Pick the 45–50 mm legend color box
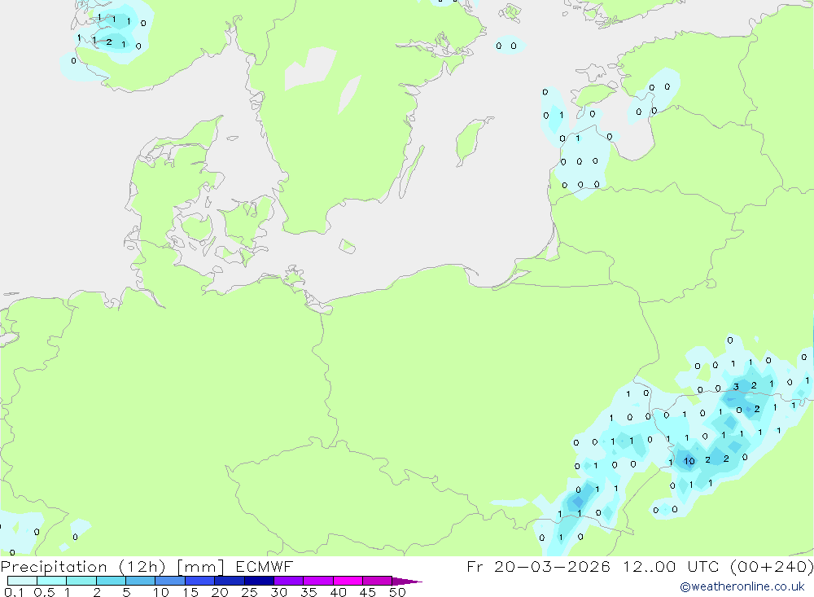 pyautogui.click(x=377, y=581)
